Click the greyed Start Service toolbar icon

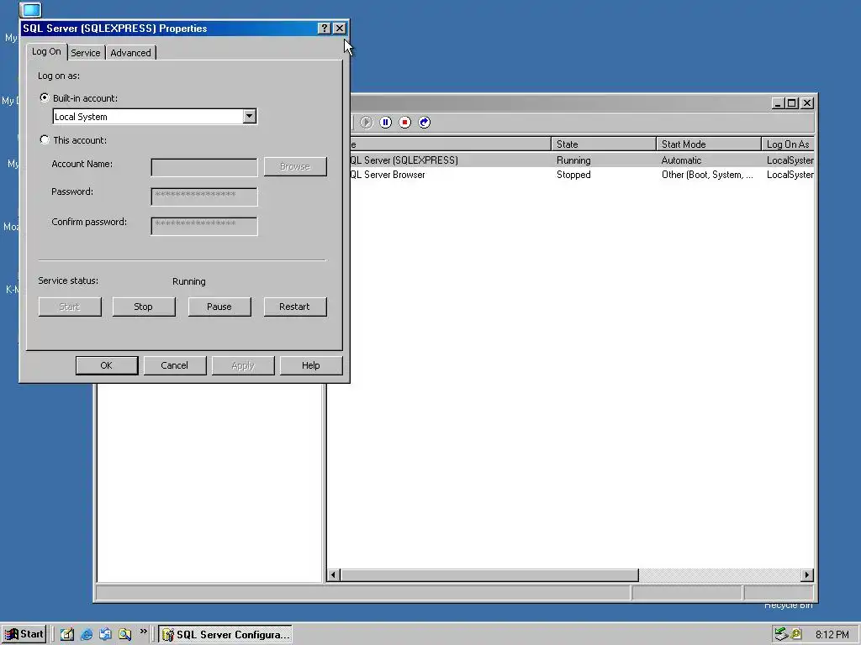pos(367,123)
